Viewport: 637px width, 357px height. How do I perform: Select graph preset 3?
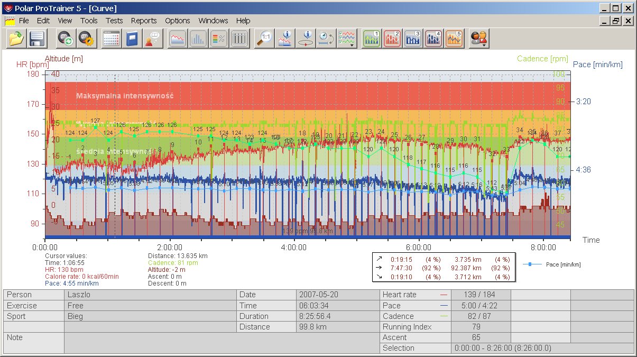413,39
